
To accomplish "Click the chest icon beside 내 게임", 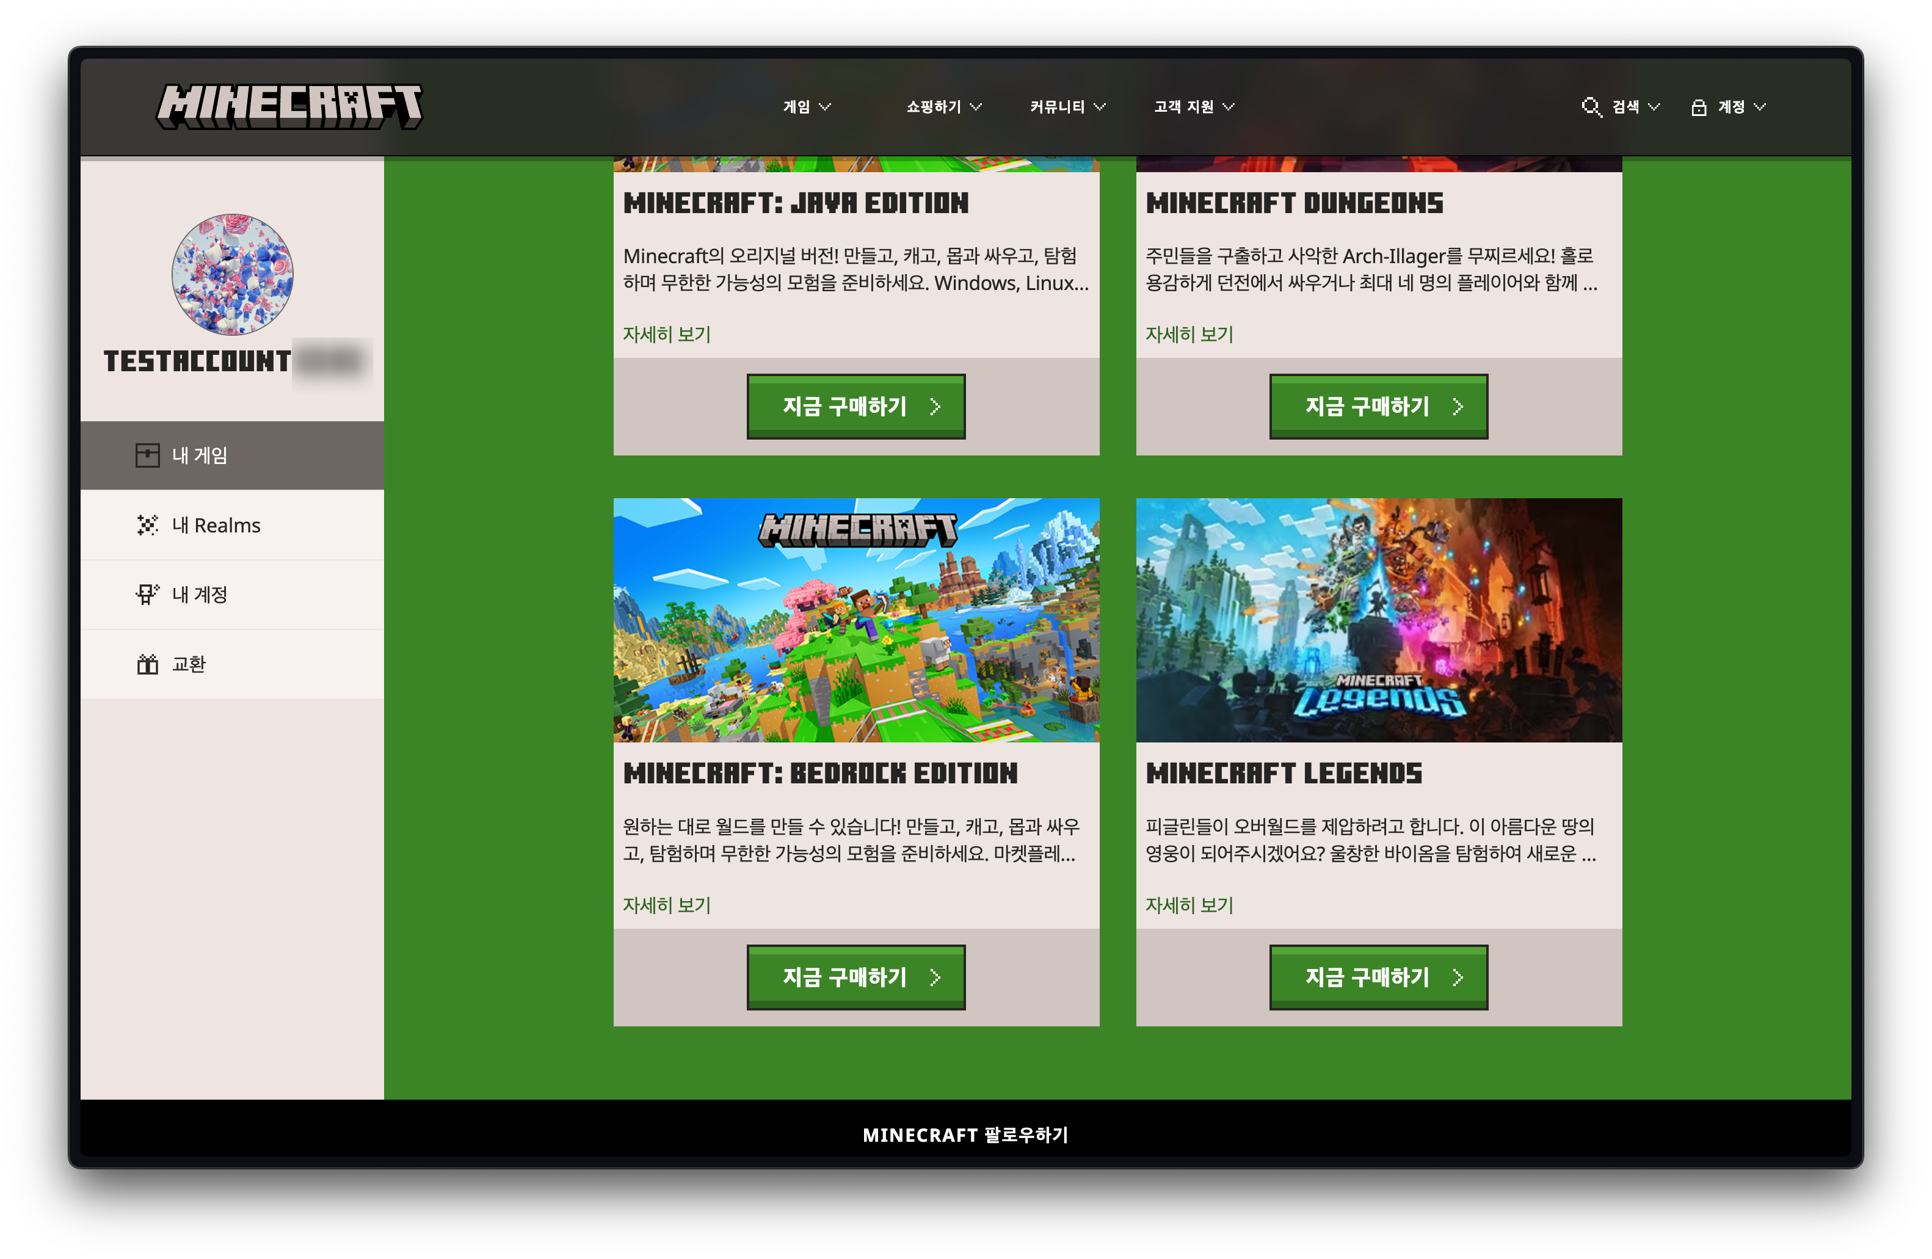I will pos(147,455).
